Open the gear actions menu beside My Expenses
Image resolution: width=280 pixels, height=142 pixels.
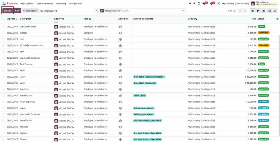[56, 11]
